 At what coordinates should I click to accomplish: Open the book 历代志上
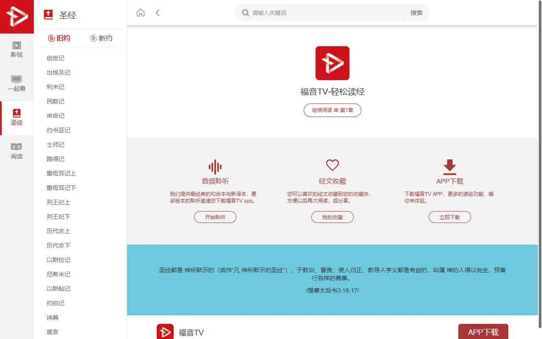pos(58,231)
